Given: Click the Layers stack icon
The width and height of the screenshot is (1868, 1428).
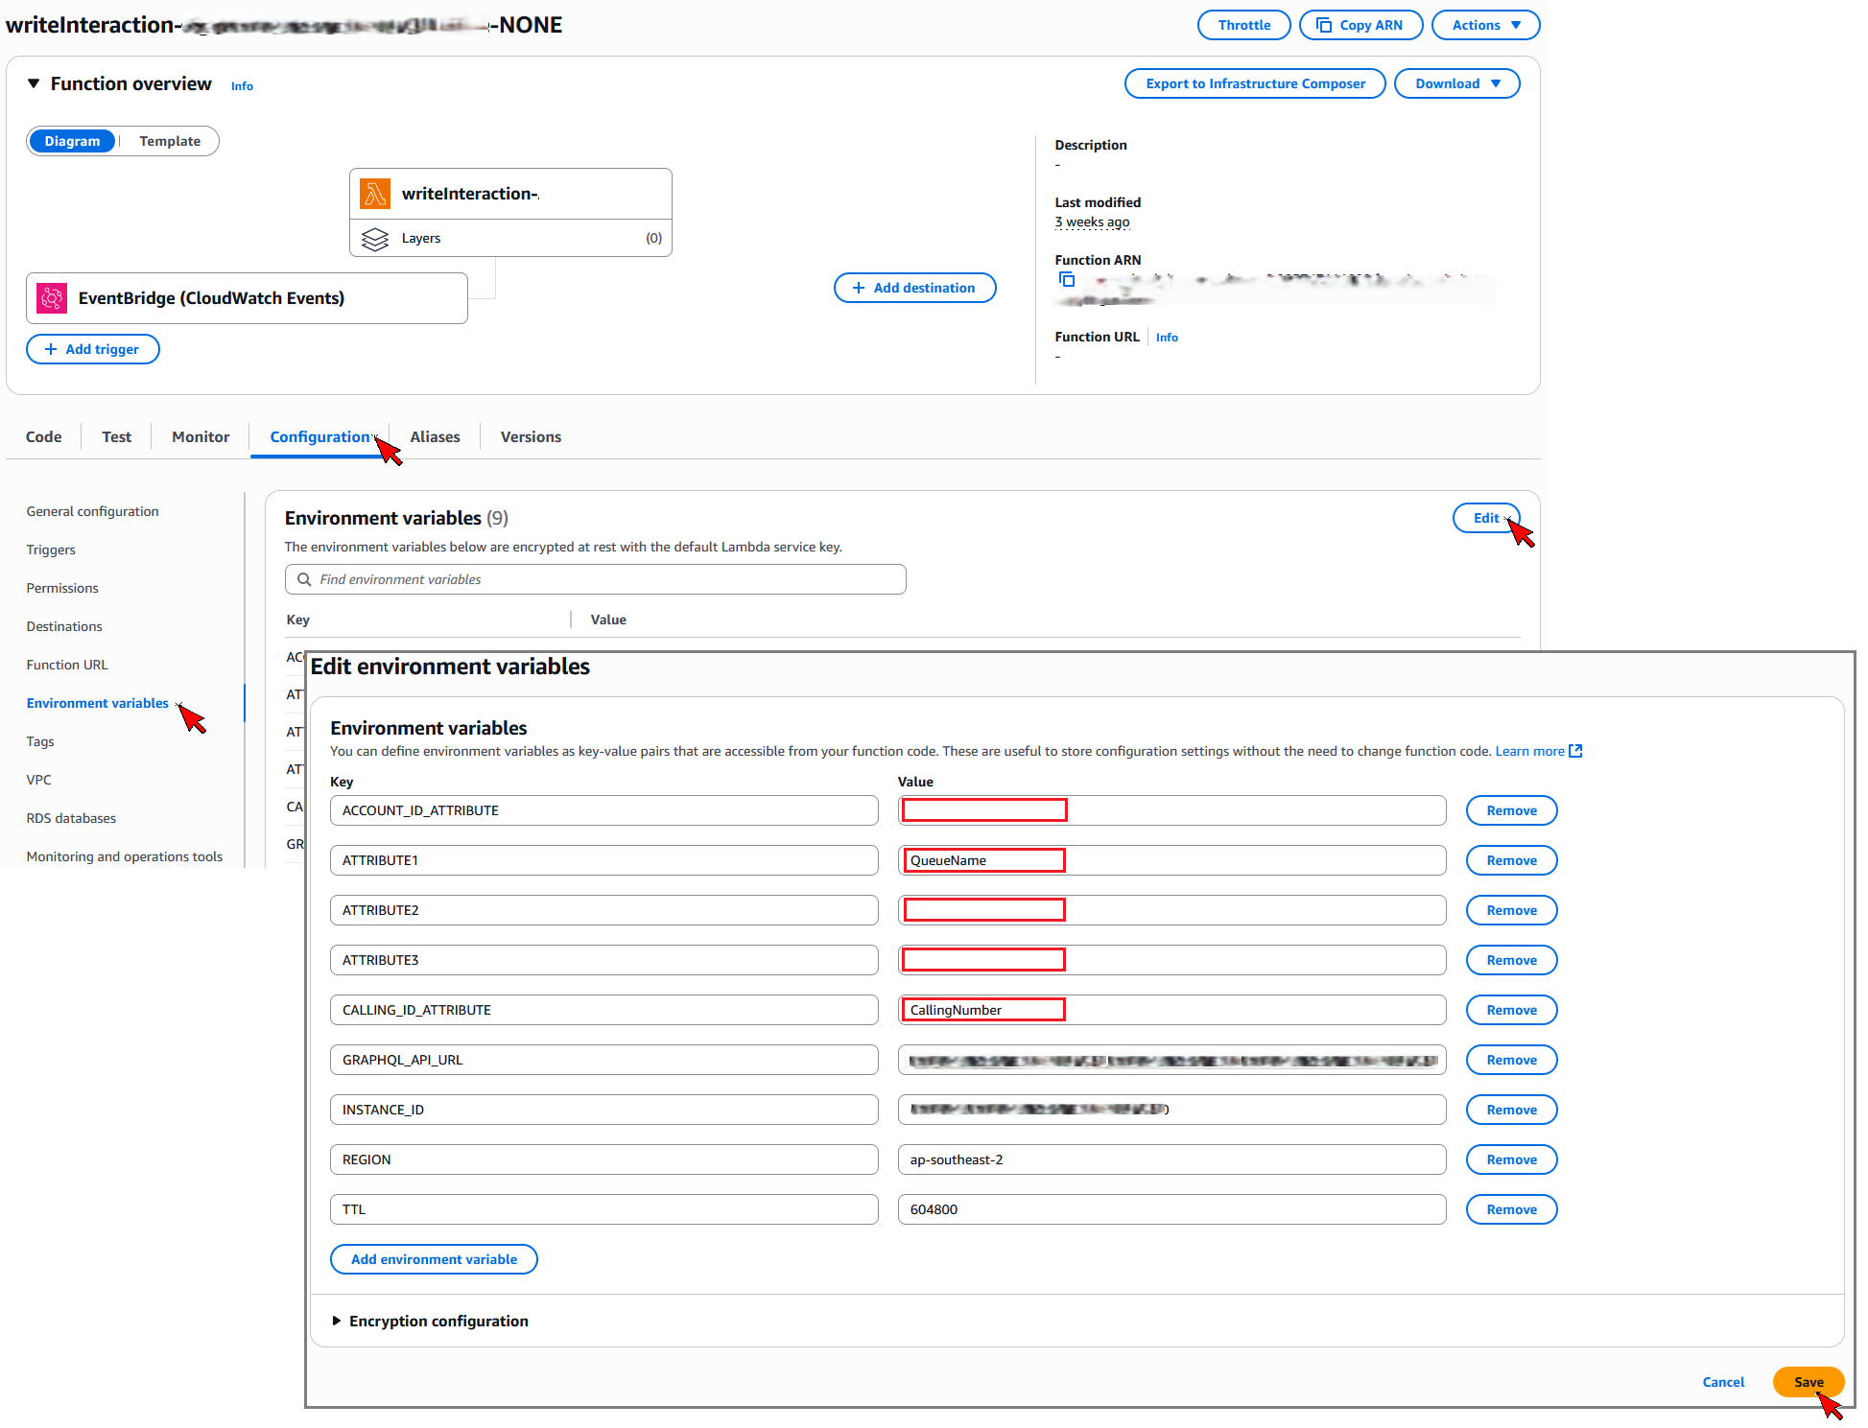Looking at the screenshot, I should 374,238.
